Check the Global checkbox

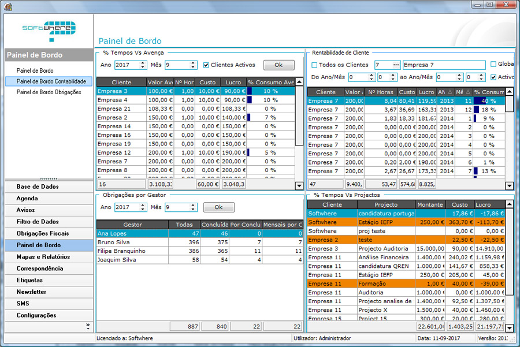pos(493,64)
